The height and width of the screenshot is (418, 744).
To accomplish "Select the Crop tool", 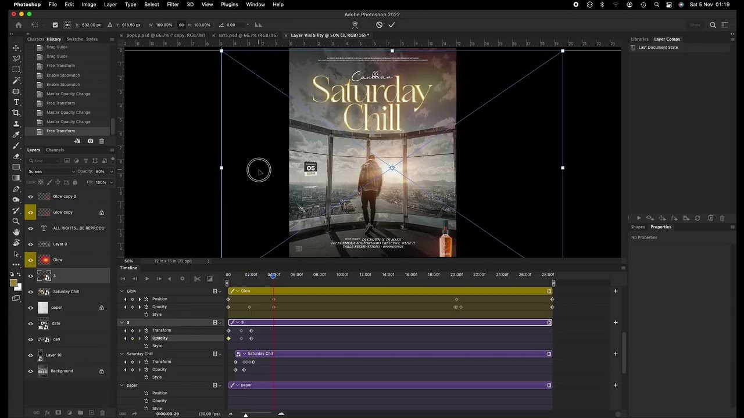I will [x=16, y=113].
